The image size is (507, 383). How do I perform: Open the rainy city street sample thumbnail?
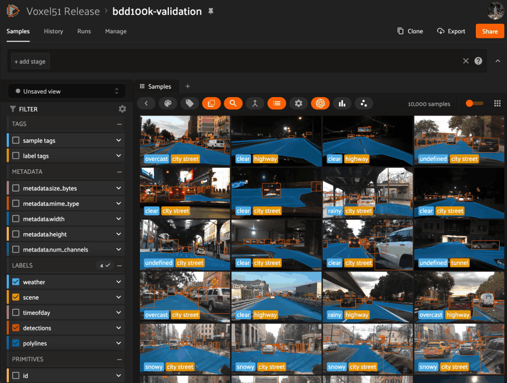coord(368,193)
